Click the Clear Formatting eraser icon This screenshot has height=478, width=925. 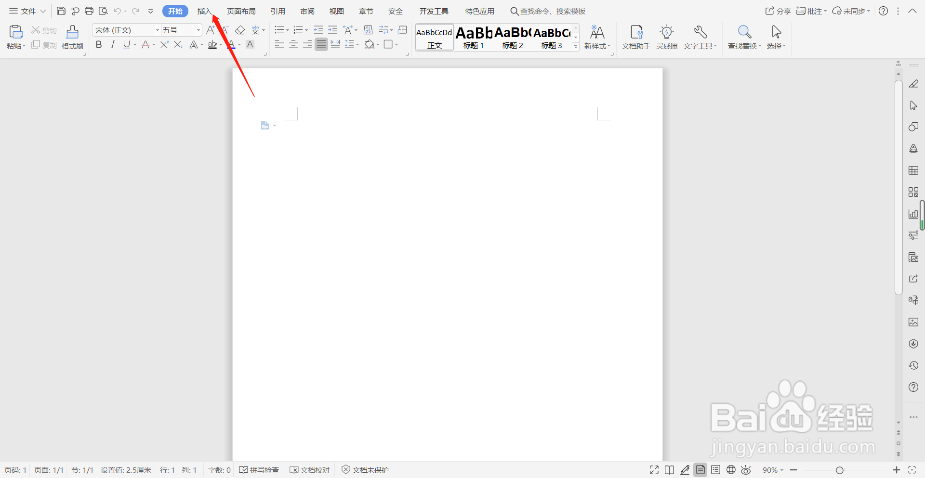click(x=240, y=30)
